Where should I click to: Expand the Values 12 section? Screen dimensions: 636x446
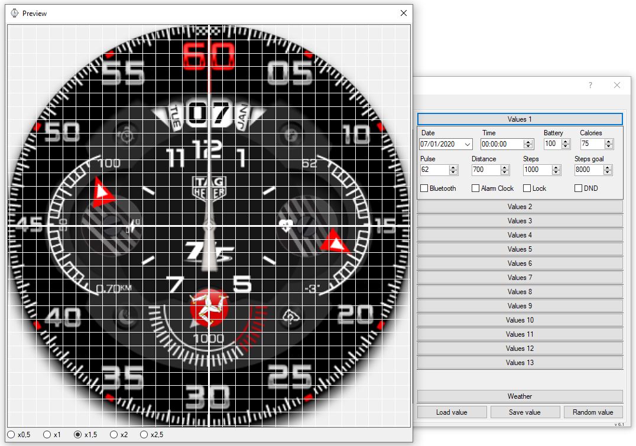520,349
